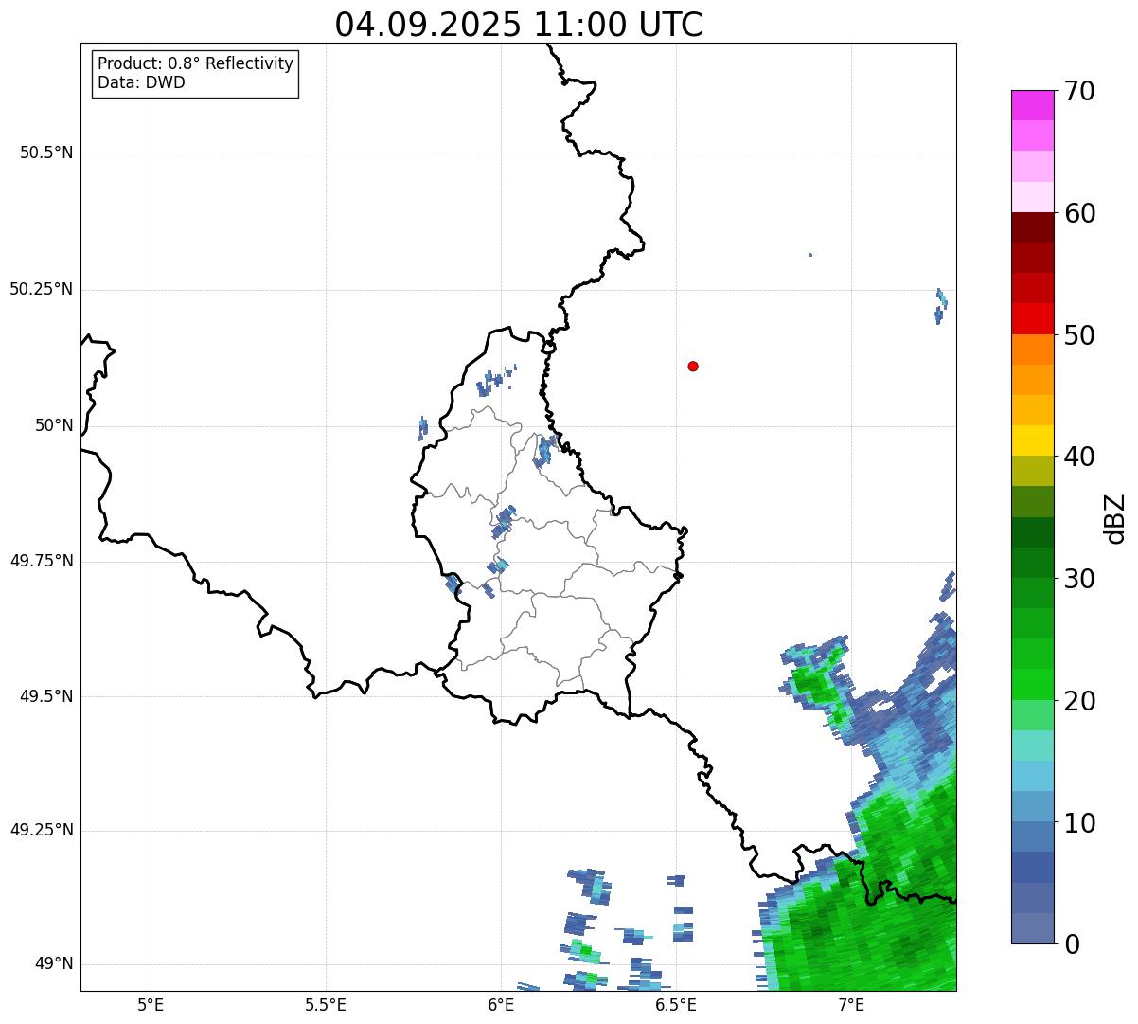The height and width of the screenshot is (1024, 1138).
Task: Click the small echo near 50.25°N east edge
Action: click(x=941, y=306)
